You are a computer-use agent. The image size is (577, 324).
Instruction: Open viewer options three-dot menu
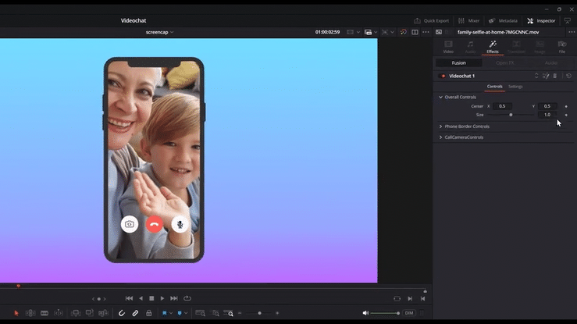tap(426, 32)
